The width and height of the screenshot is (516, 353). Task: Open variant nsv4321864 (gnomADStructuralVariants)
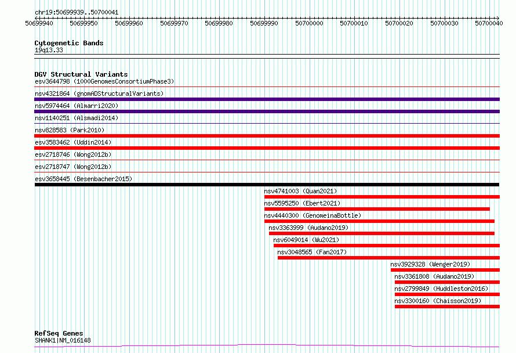coord(99,93)
